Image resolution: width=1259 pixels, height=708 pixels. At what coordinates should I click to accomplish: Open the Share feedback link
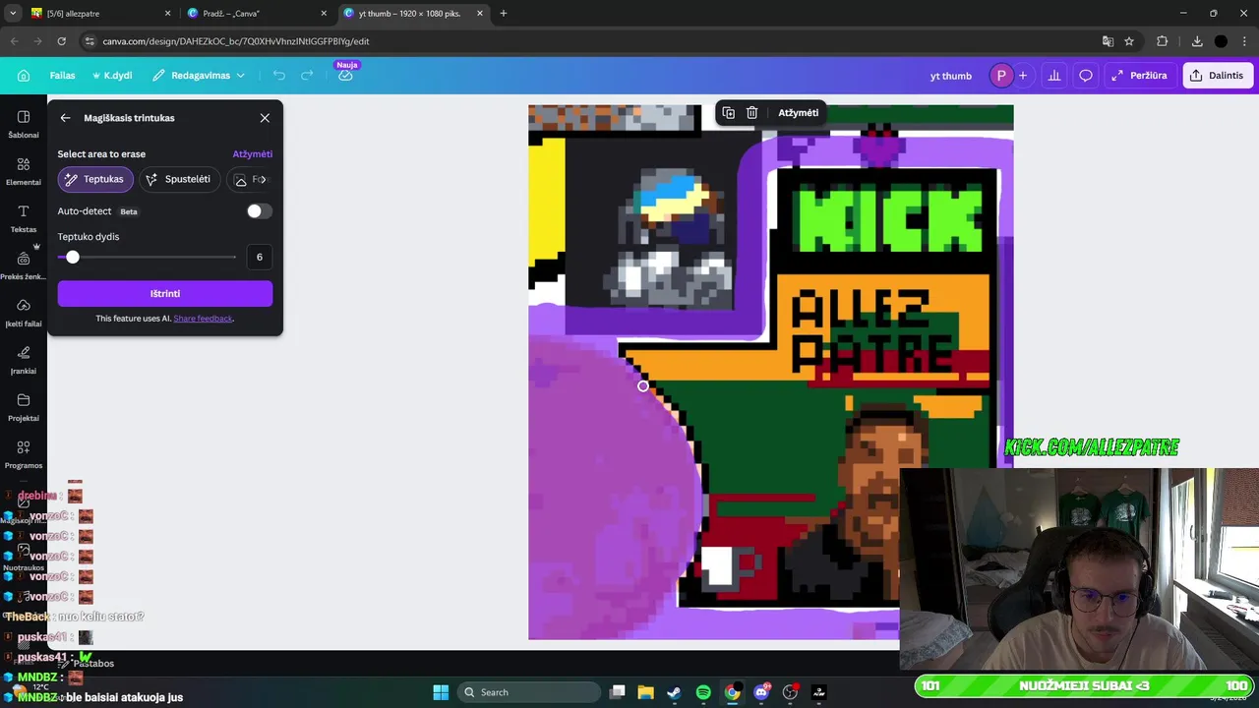click(203, 319)
